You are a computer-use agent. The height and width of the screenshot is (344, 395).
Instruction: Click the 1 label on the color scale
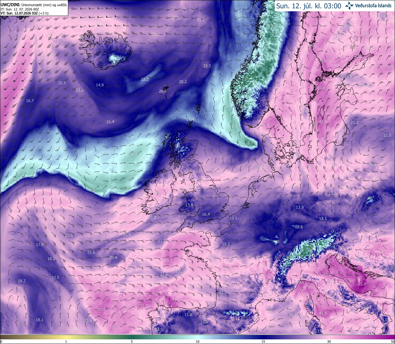click(x=66, y=341)
